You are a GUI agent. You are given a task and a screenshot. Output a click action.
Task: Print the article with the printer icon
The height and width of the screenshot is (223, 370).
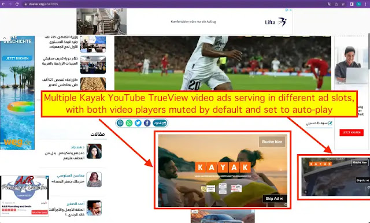tap(120, 123)
